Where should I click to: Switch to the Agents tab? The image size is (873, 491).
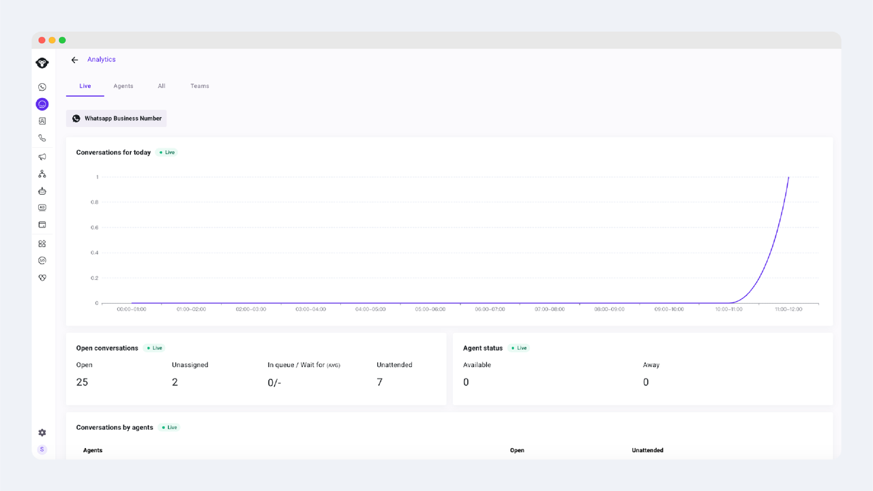(123, 86)
